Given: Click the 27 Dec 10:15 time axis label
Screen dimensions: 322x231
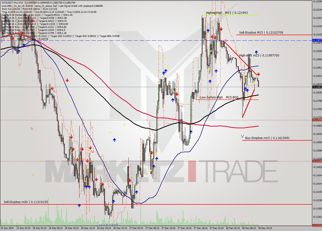Looking at the screenshot, I should [x=169, y=228].
